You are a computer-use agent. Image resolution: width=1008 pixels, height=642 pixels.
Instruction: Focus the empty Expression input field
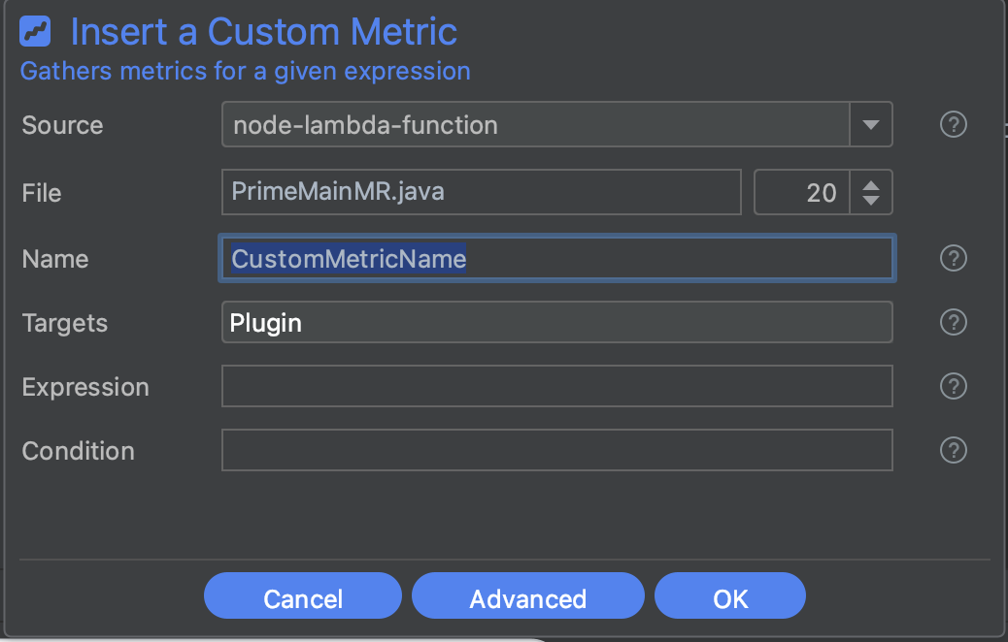[556, 386]
